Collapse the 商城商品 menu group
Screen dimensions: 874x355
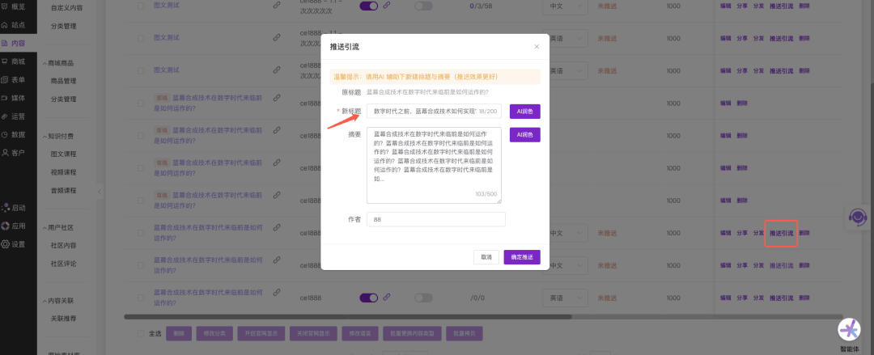58,63
